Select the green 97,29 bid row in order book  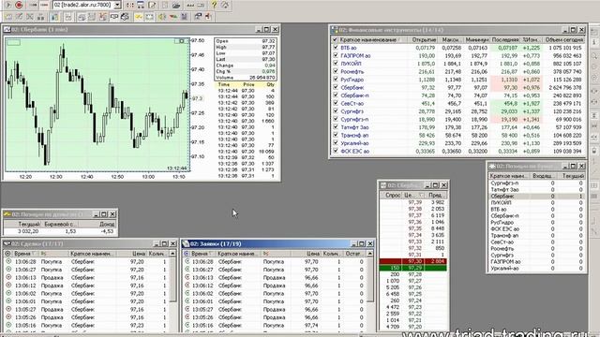[x=412, y=268]
